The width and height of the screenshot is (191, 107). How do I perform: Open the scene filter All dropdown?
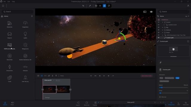187,16
